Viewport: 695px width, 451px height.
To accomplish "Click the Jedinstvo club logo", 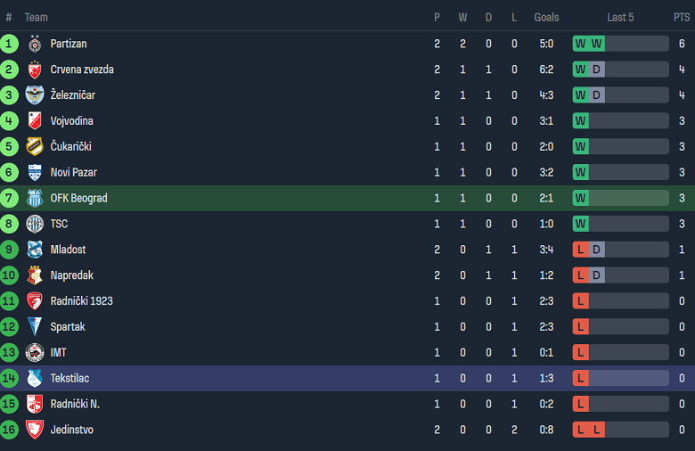I will point(35,430).
